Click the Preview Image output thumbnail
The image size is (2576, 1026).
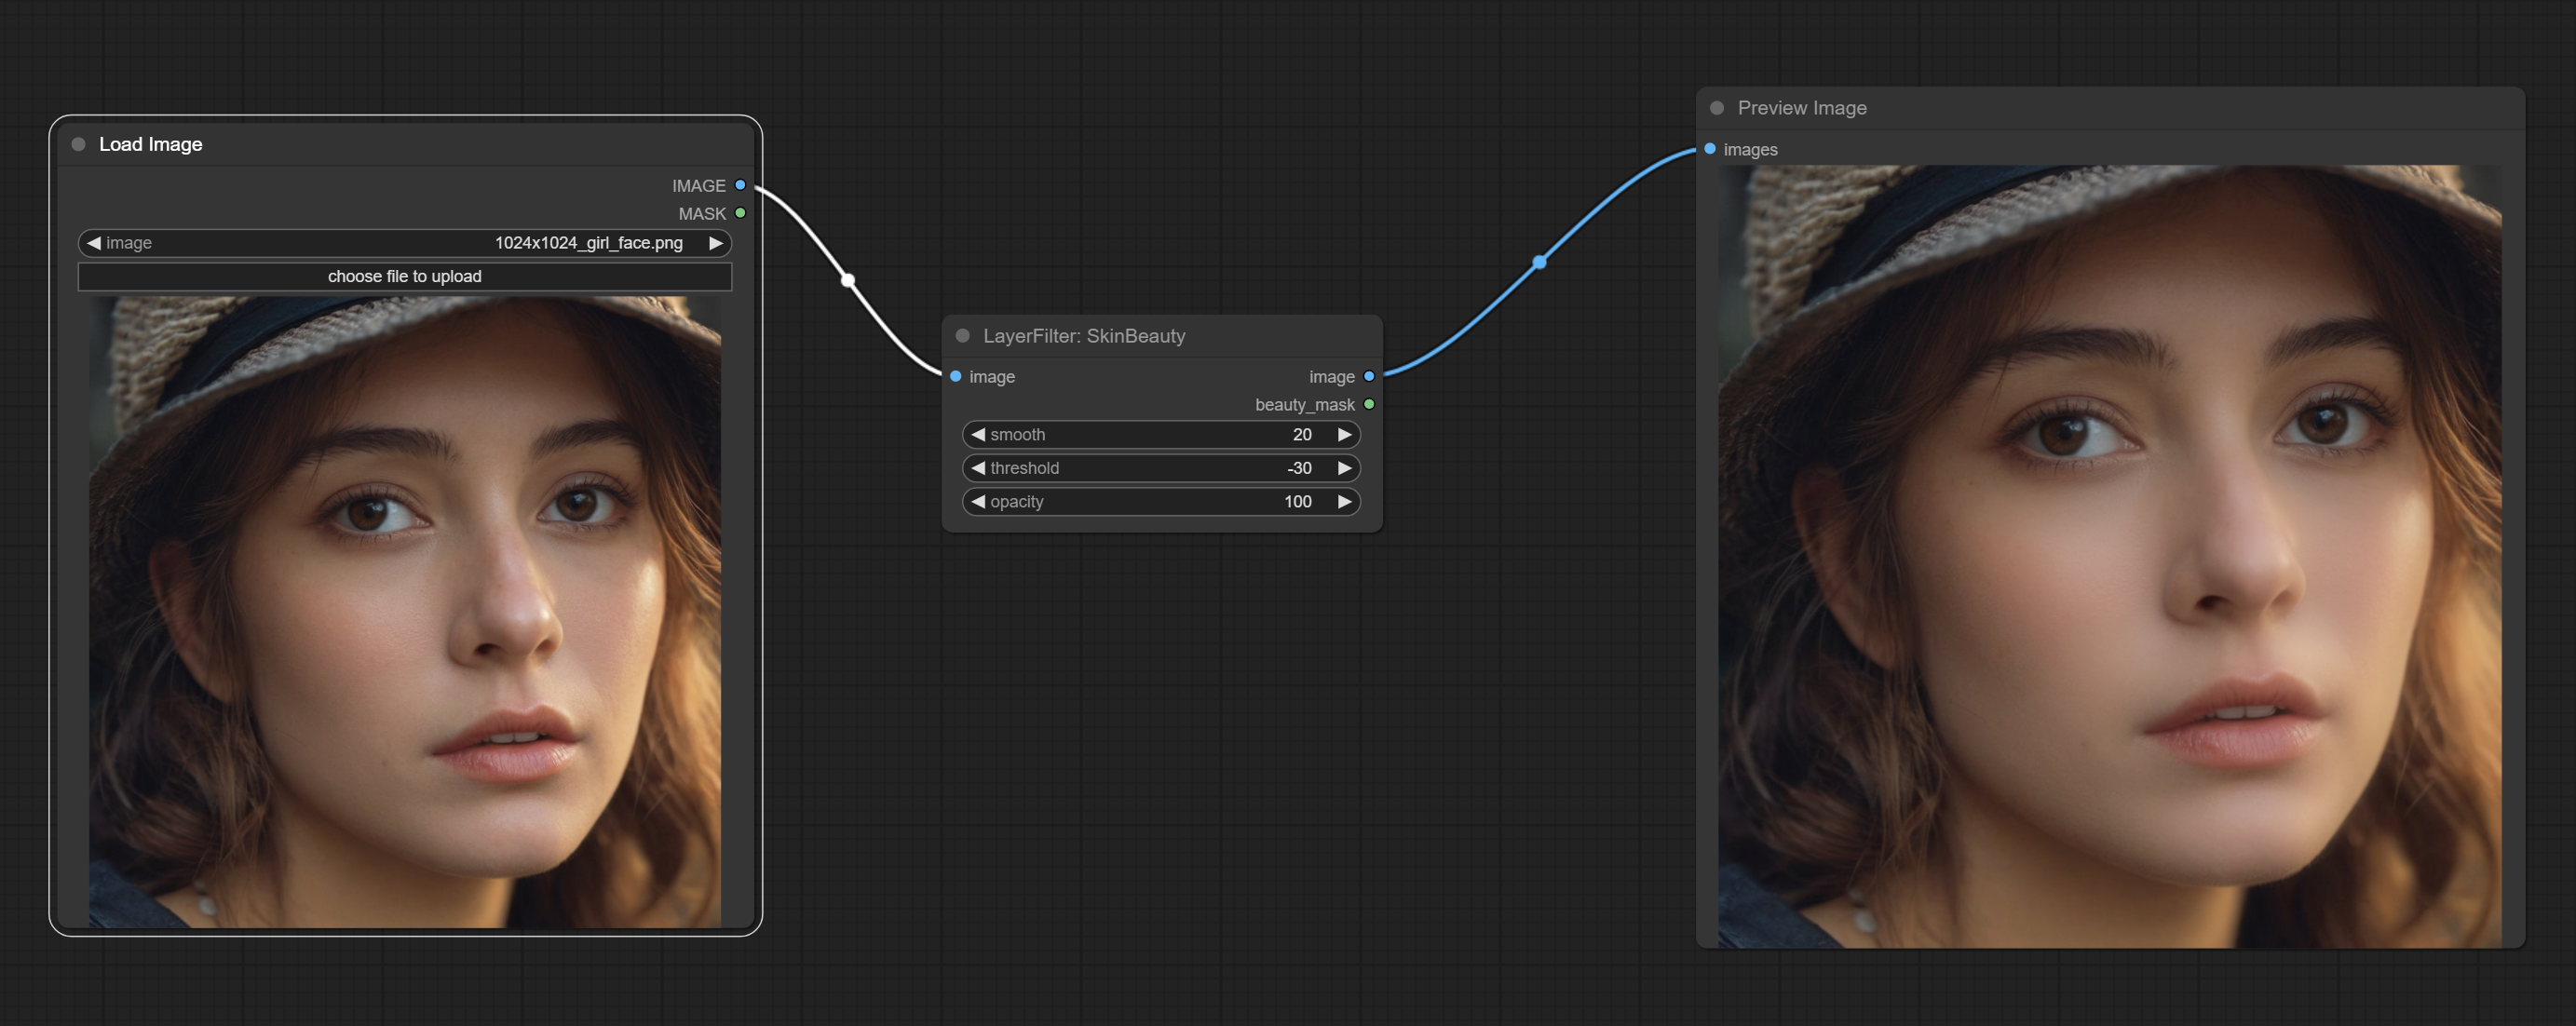tap(2109, 556)
